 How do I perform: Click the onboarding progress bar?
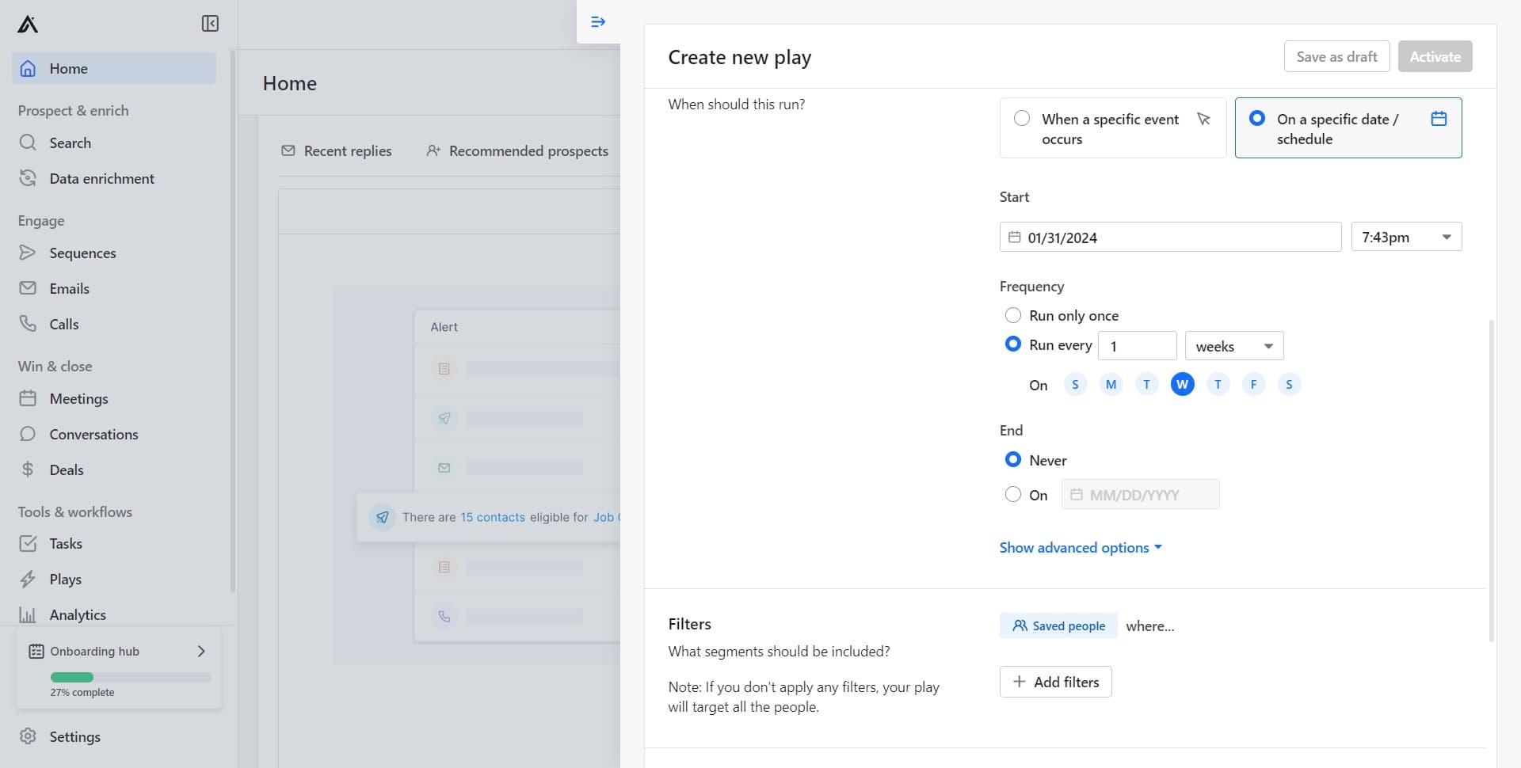tap(129, 677)
